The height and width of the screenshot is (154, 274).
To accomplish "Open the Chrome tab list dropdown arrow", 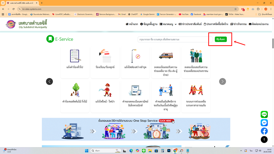I will [x=3, y=3].
